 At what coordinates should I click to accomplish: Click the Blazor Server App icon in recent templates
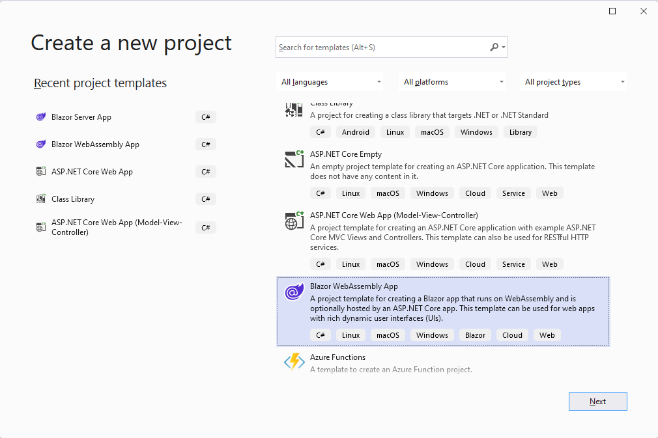point(41,117)
